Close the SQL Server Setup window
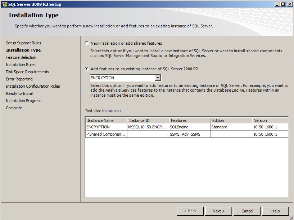The width and height of the screenshot is (294, 220). 289,4
